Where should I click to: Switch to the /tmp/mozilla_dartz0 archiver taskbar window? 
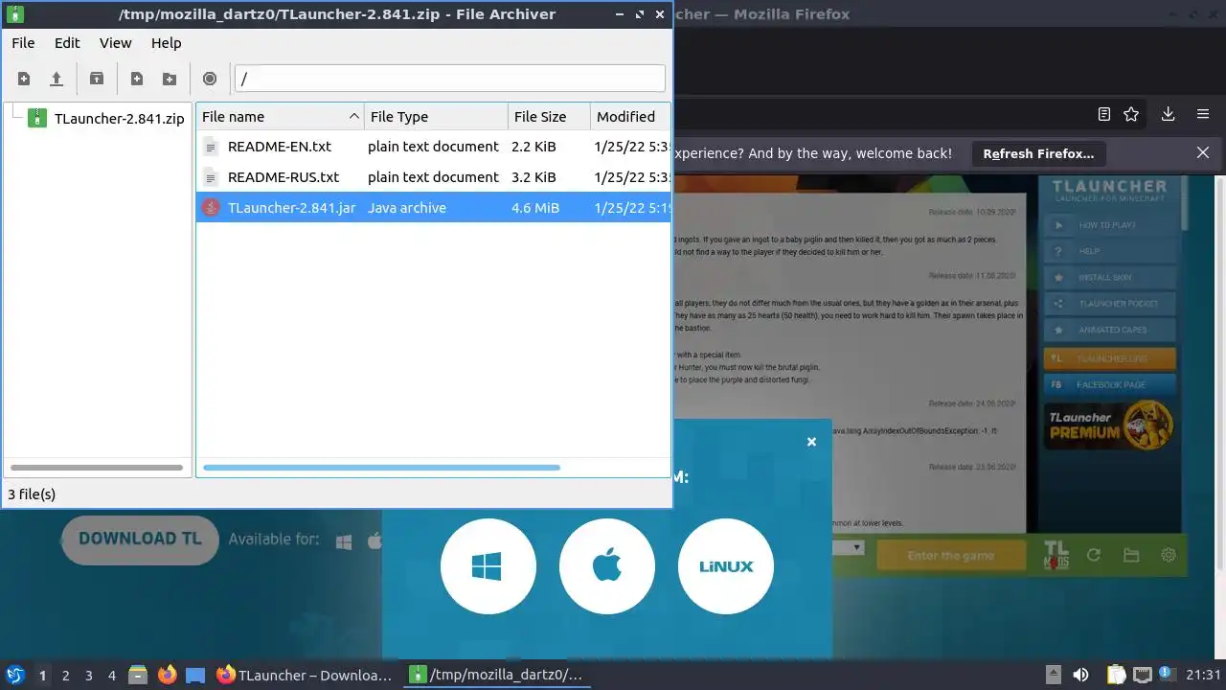(496, 675)
